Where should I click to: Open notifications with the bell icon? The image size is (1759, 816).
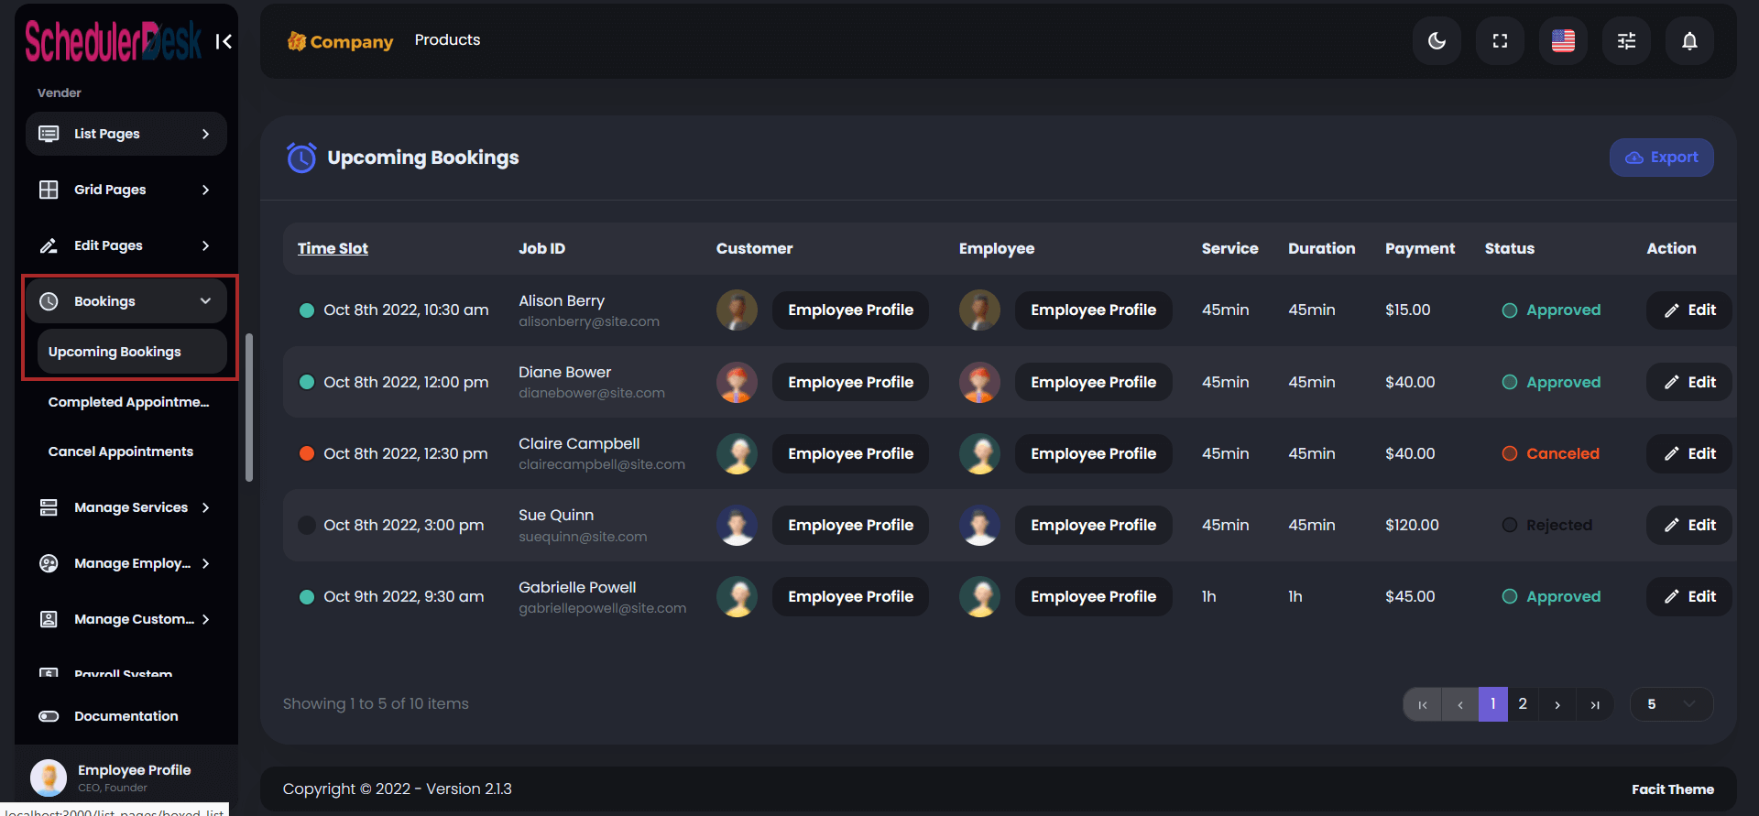1689,41
